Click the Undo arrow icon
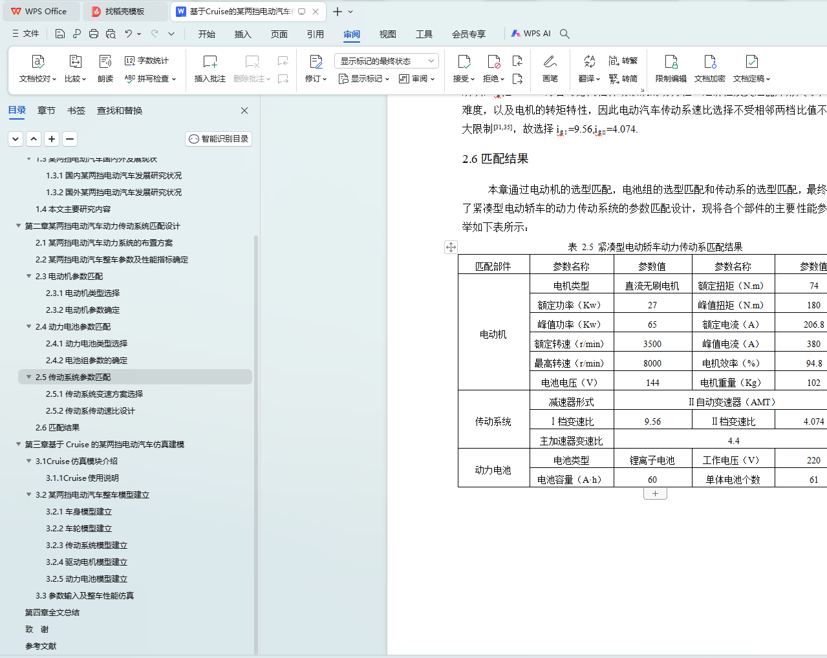The width and height of the screenshot is (827, 658). pos(129,34)
